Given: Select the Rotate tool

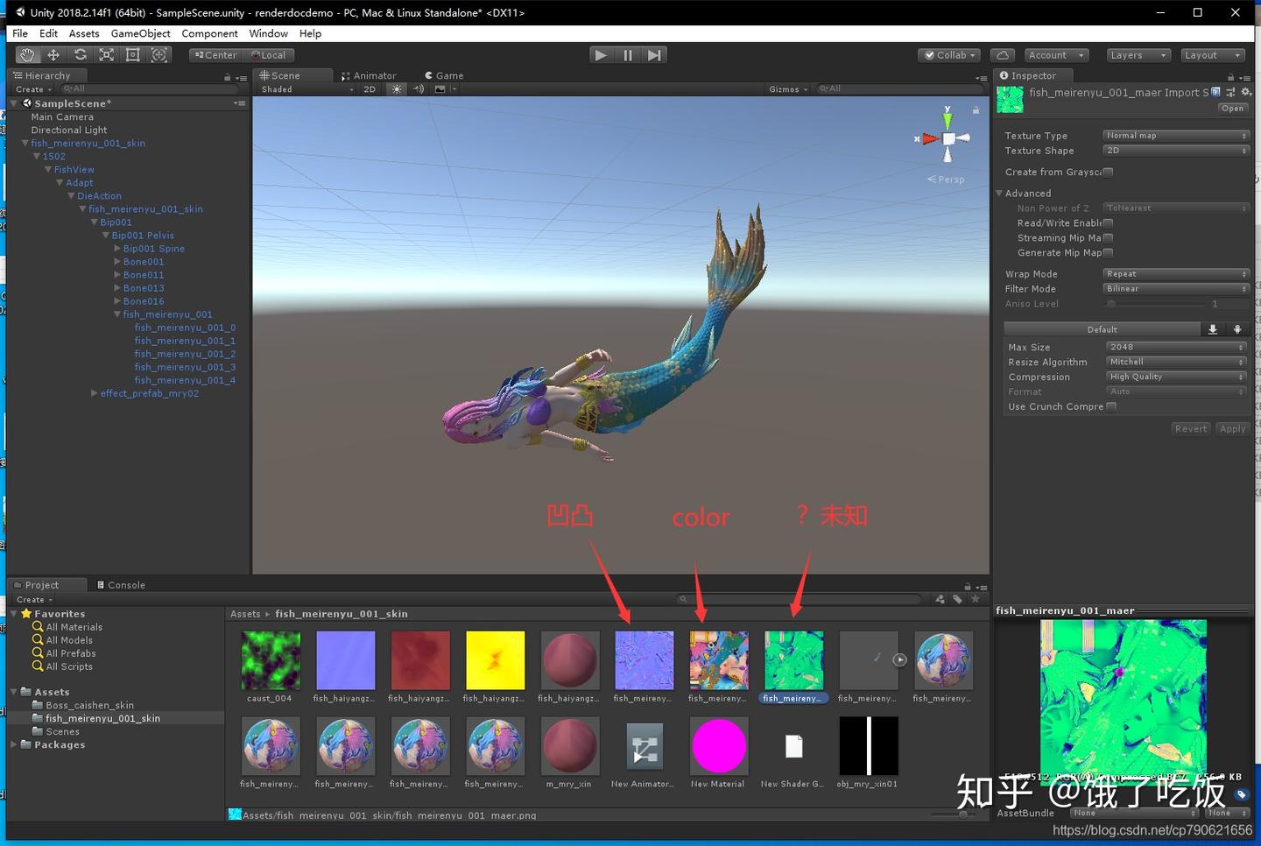Looking at the screenshot, I should (x=81, y=54).
